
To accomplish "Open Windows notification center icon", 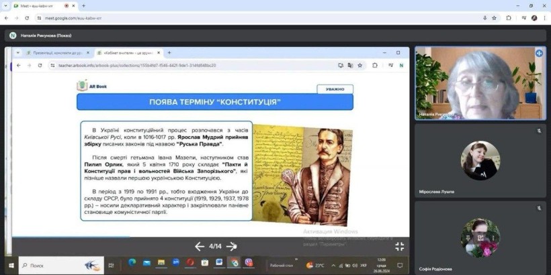I will click(400, 266).
